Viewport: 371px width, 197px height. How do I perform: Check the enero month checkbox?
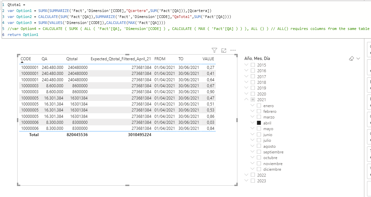coord(259,105)
